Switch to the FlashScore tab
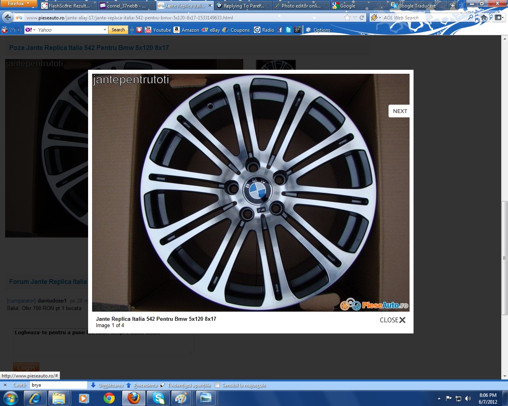508x406 pixels. pos(68,6)
